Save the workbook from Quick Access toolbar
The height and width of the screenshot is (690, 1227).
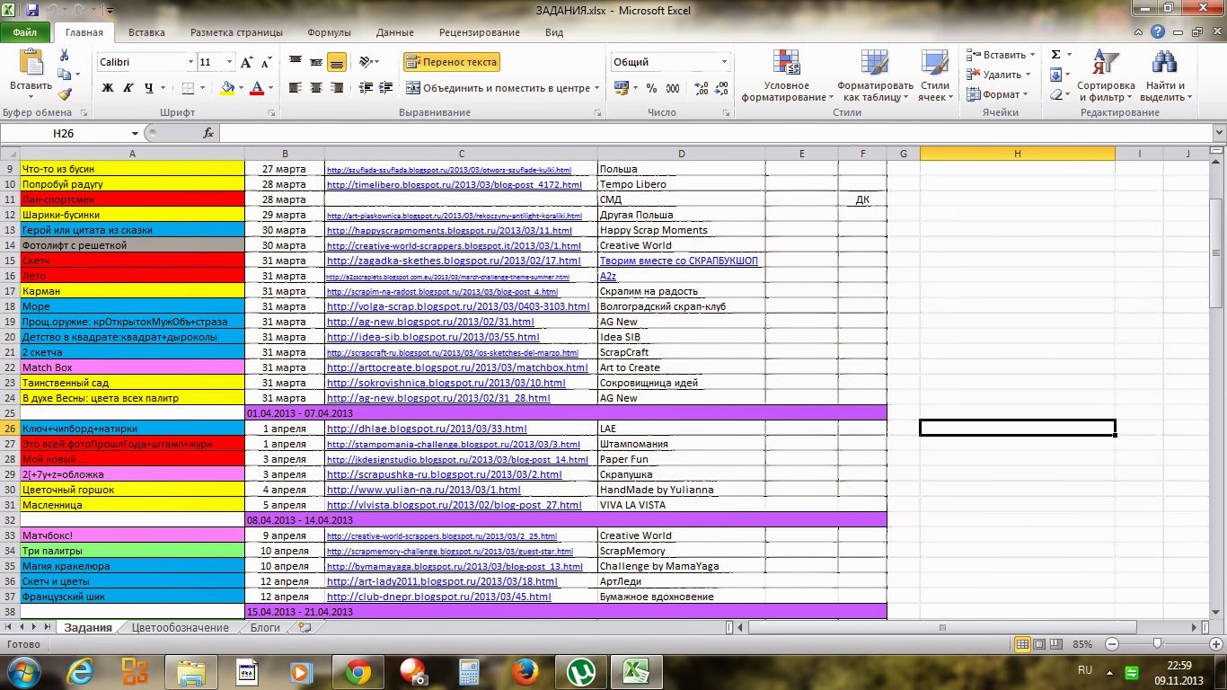32,9
